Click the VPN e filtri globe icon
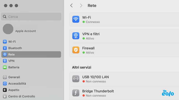Screen dimensions: 179x100 76,36
